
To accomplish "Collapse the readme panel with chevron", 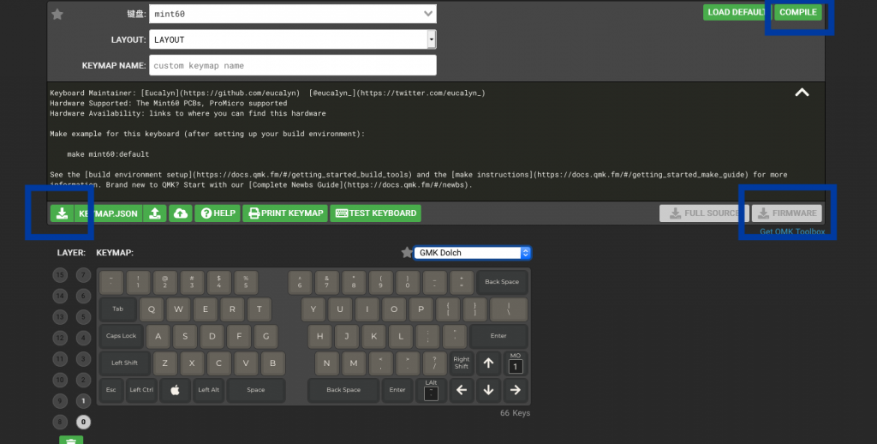I will 802,93.
